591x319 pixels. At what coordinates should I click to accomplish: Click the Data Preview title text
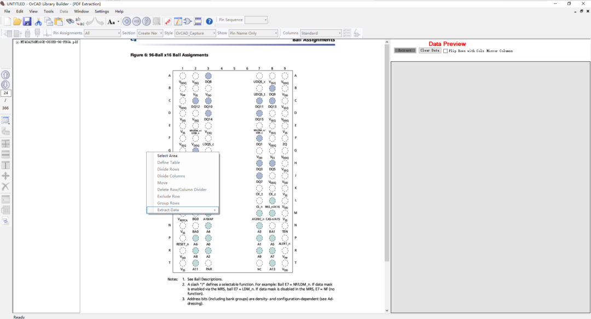(447, 44)
